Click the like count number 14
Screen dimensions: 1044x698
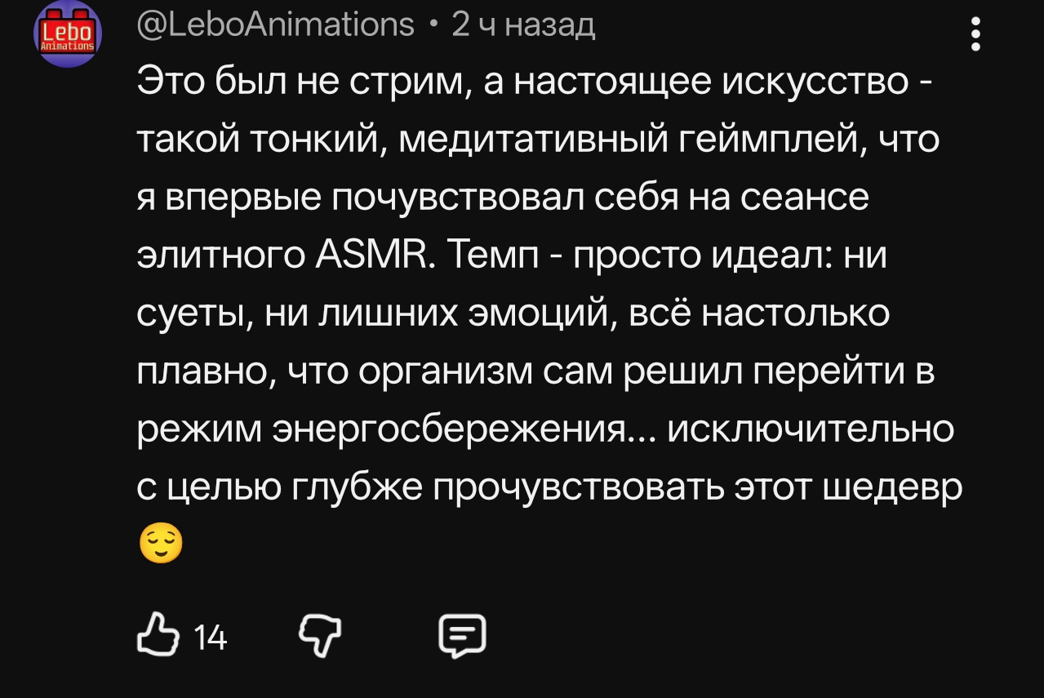[x=211, y=637]
